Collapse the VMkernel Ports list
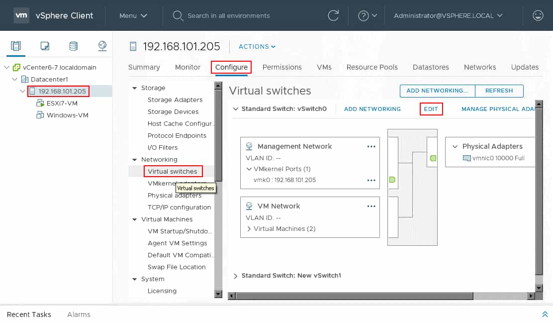The height and width of the screenshot is (322, 553). point(249,168)
